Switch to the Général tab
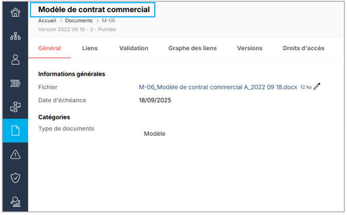 pos(50,48)
